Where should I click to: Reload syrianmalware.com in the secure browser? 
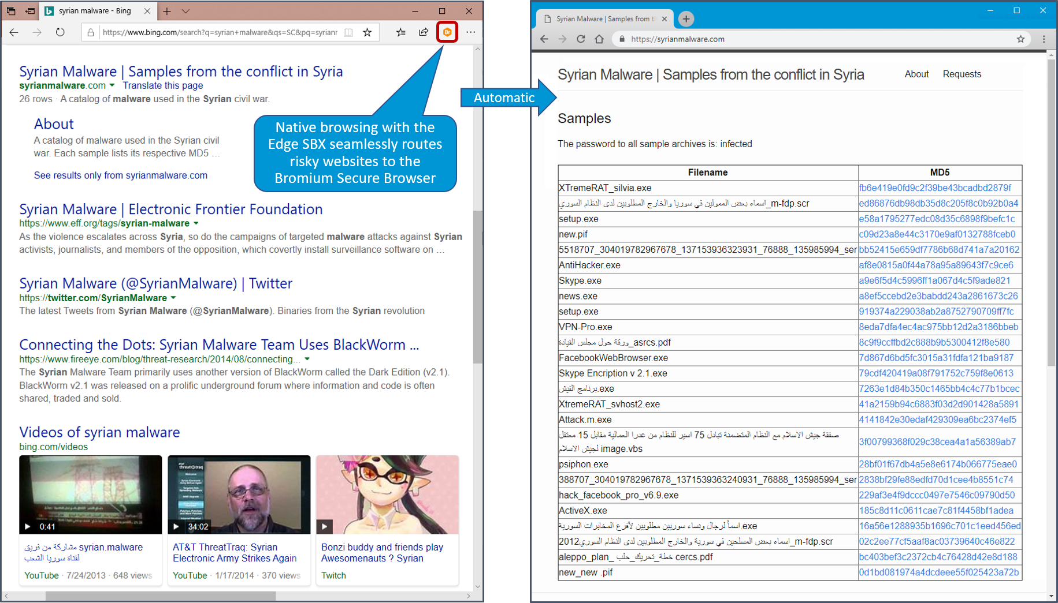pos(581,39)
